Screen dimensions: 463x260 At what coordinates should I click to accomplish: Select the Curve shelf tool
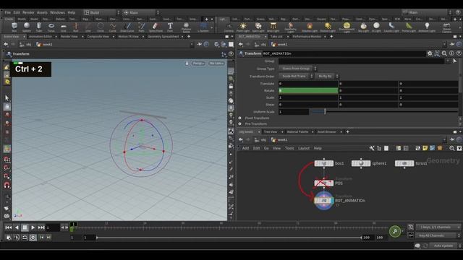(x=113, y=27)
